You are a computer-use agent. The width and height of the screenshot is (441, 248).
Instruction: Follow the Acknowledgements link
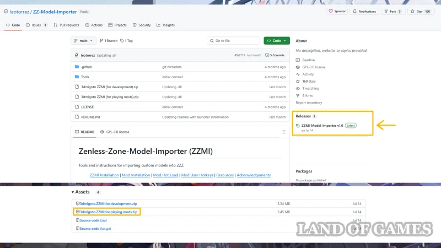[254, 175]
